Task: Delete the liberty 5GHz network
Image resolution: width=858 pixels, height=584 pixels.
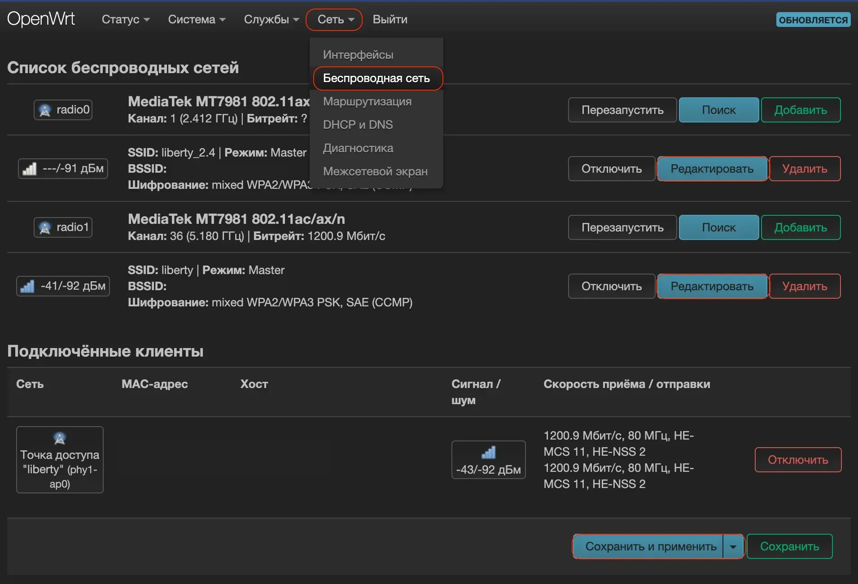Action: [805, 286]
